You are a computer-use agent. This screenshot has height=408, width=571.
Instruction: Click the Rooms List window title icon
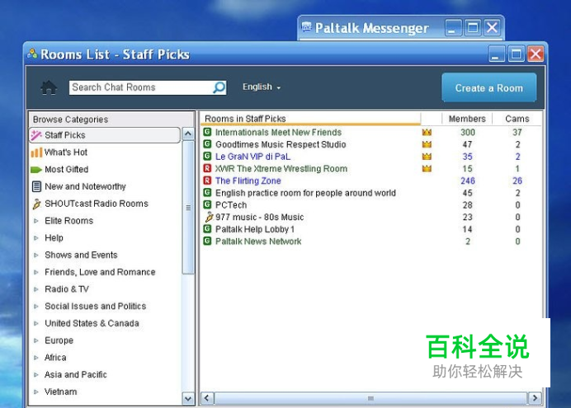pos(32,54)
